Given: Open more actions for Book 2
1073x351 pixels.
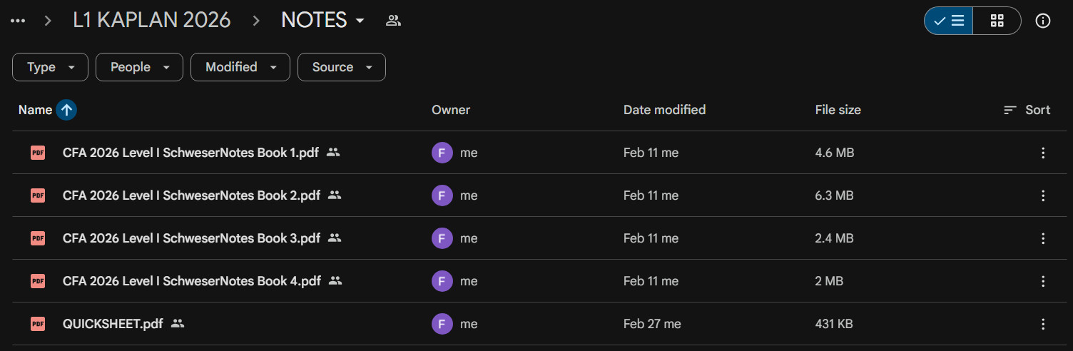Looking at the screenshot, I should tap(1043, 195).
